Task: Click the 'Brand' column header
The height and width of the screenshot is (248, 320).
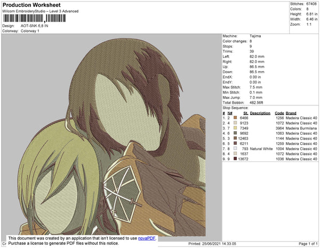Action: tap(291, 113)
